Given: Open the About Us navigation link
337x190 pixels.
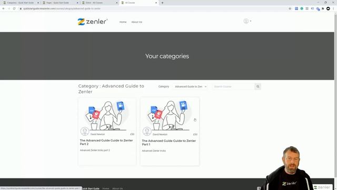Looking at the screenshot, I should point(137,22).
